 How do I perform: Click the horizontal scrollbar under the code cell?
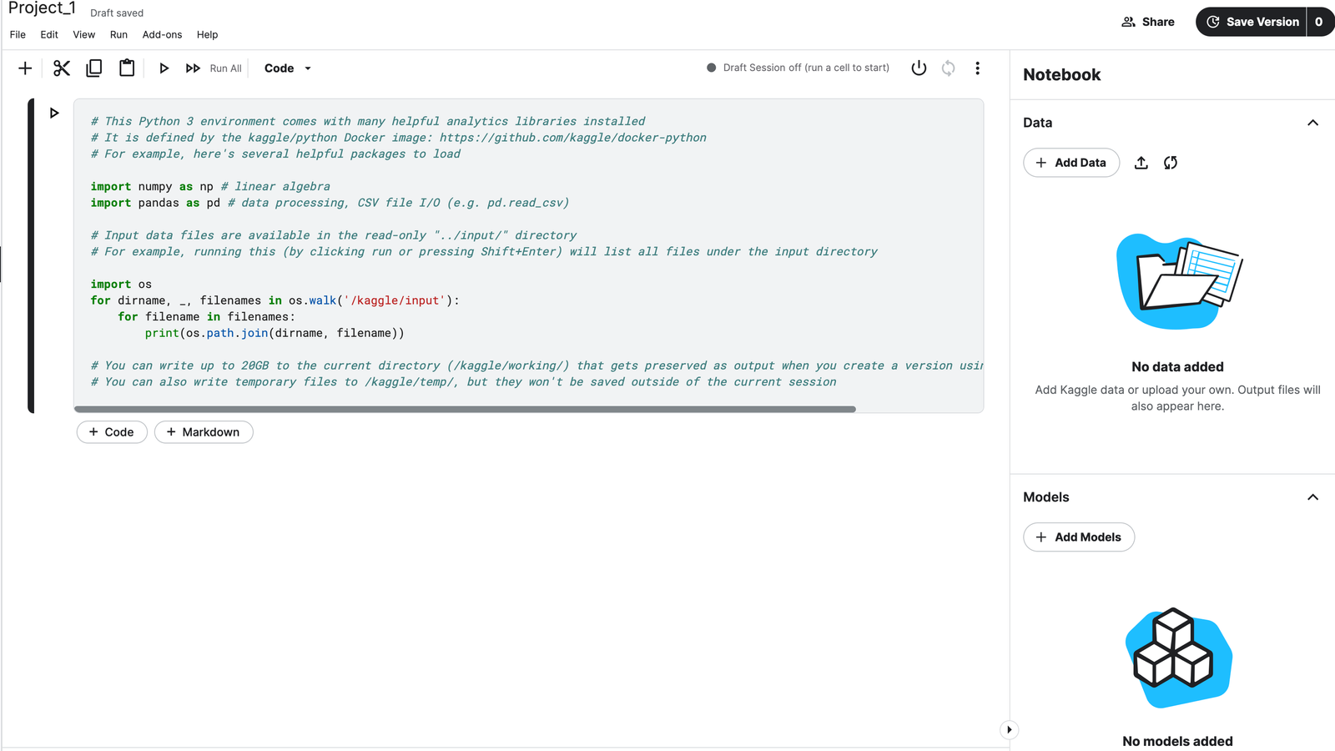[x=466, y=409]
